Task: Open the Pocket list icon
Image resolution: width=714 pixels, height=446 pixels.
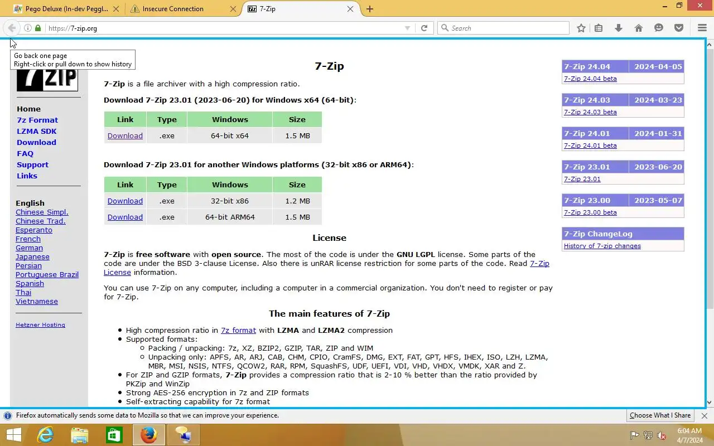Action: tap(679, 28)
